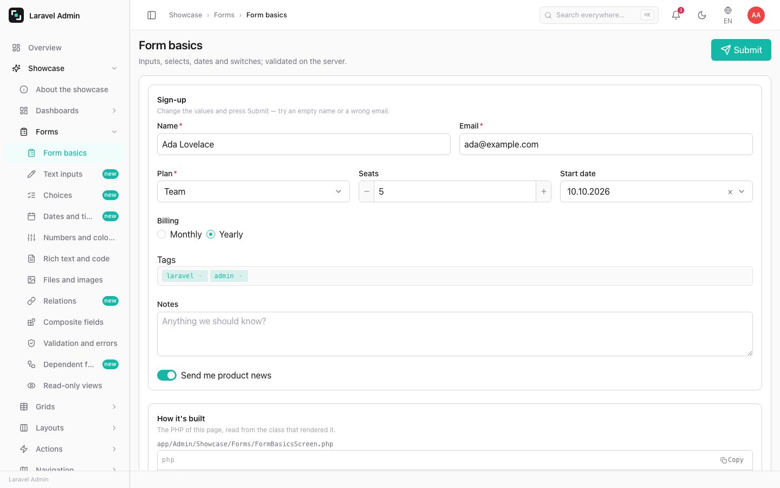
Task: Go to Text inputs page
Action: click(x=65, y=174)
